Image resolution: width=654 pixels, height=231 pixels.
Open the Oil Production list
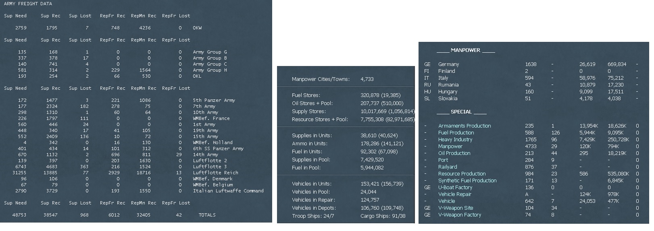454,153
